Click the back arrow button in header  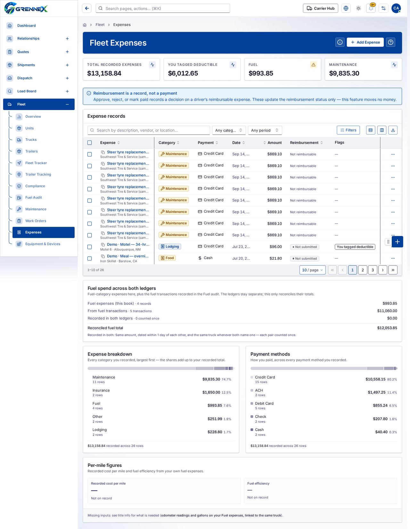pos(87,8)
